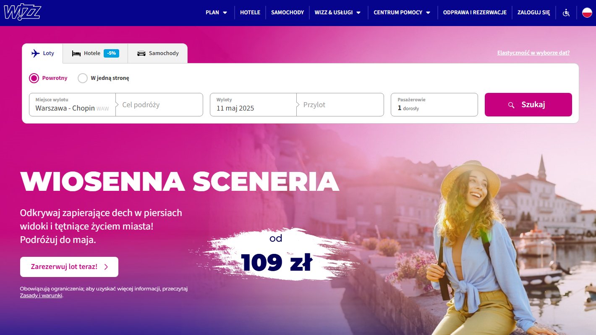Viewport: 596px width, 335px height.
Task: Click the magnifier icon in Szukaj button
Action: 511,105
